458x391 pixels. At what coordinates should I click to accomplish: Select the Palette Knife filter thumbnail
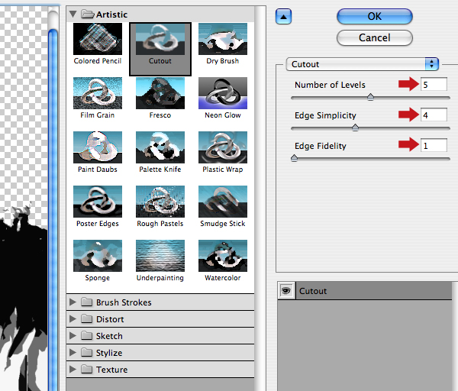pyautogui.click(x=160, y=147)
